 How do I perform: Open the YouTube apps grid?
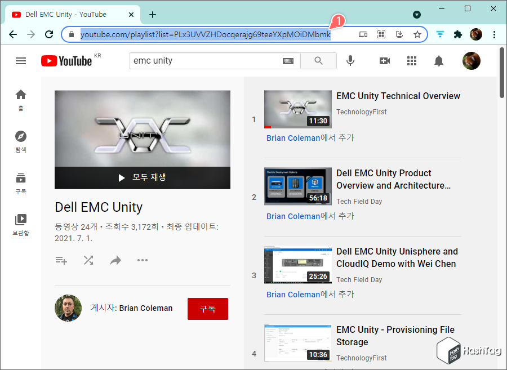coord(412,61)
